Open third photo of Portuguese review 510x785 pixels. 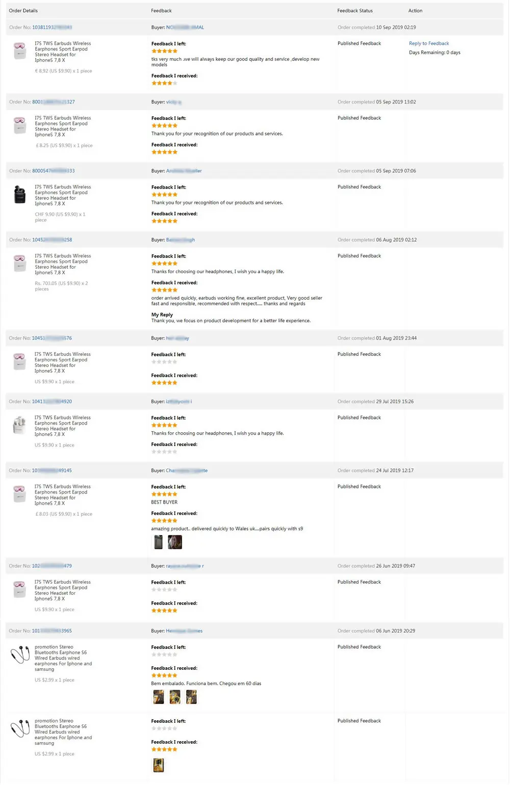[x=191, y=697]
